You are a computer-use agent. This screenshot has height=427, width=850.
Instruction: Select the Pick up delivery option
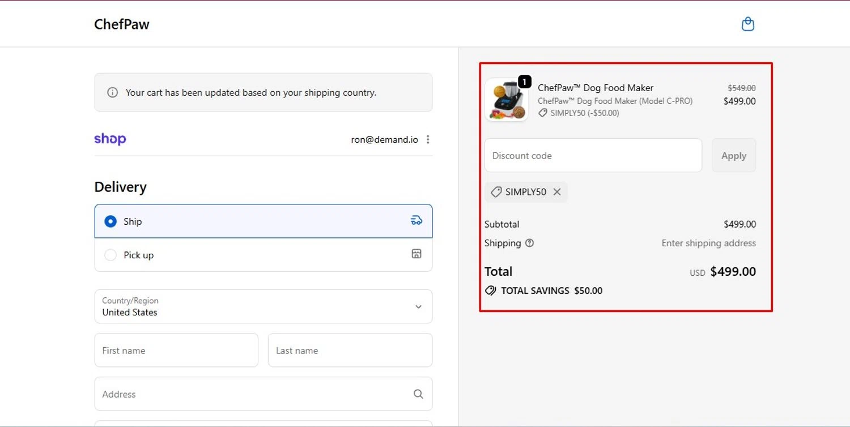263,255
